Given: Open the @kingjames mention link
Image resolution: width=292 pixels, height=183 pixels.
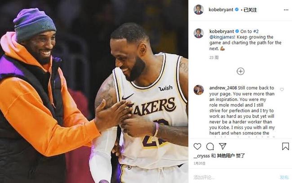Looking at the screenshot, I should (222, 37).
